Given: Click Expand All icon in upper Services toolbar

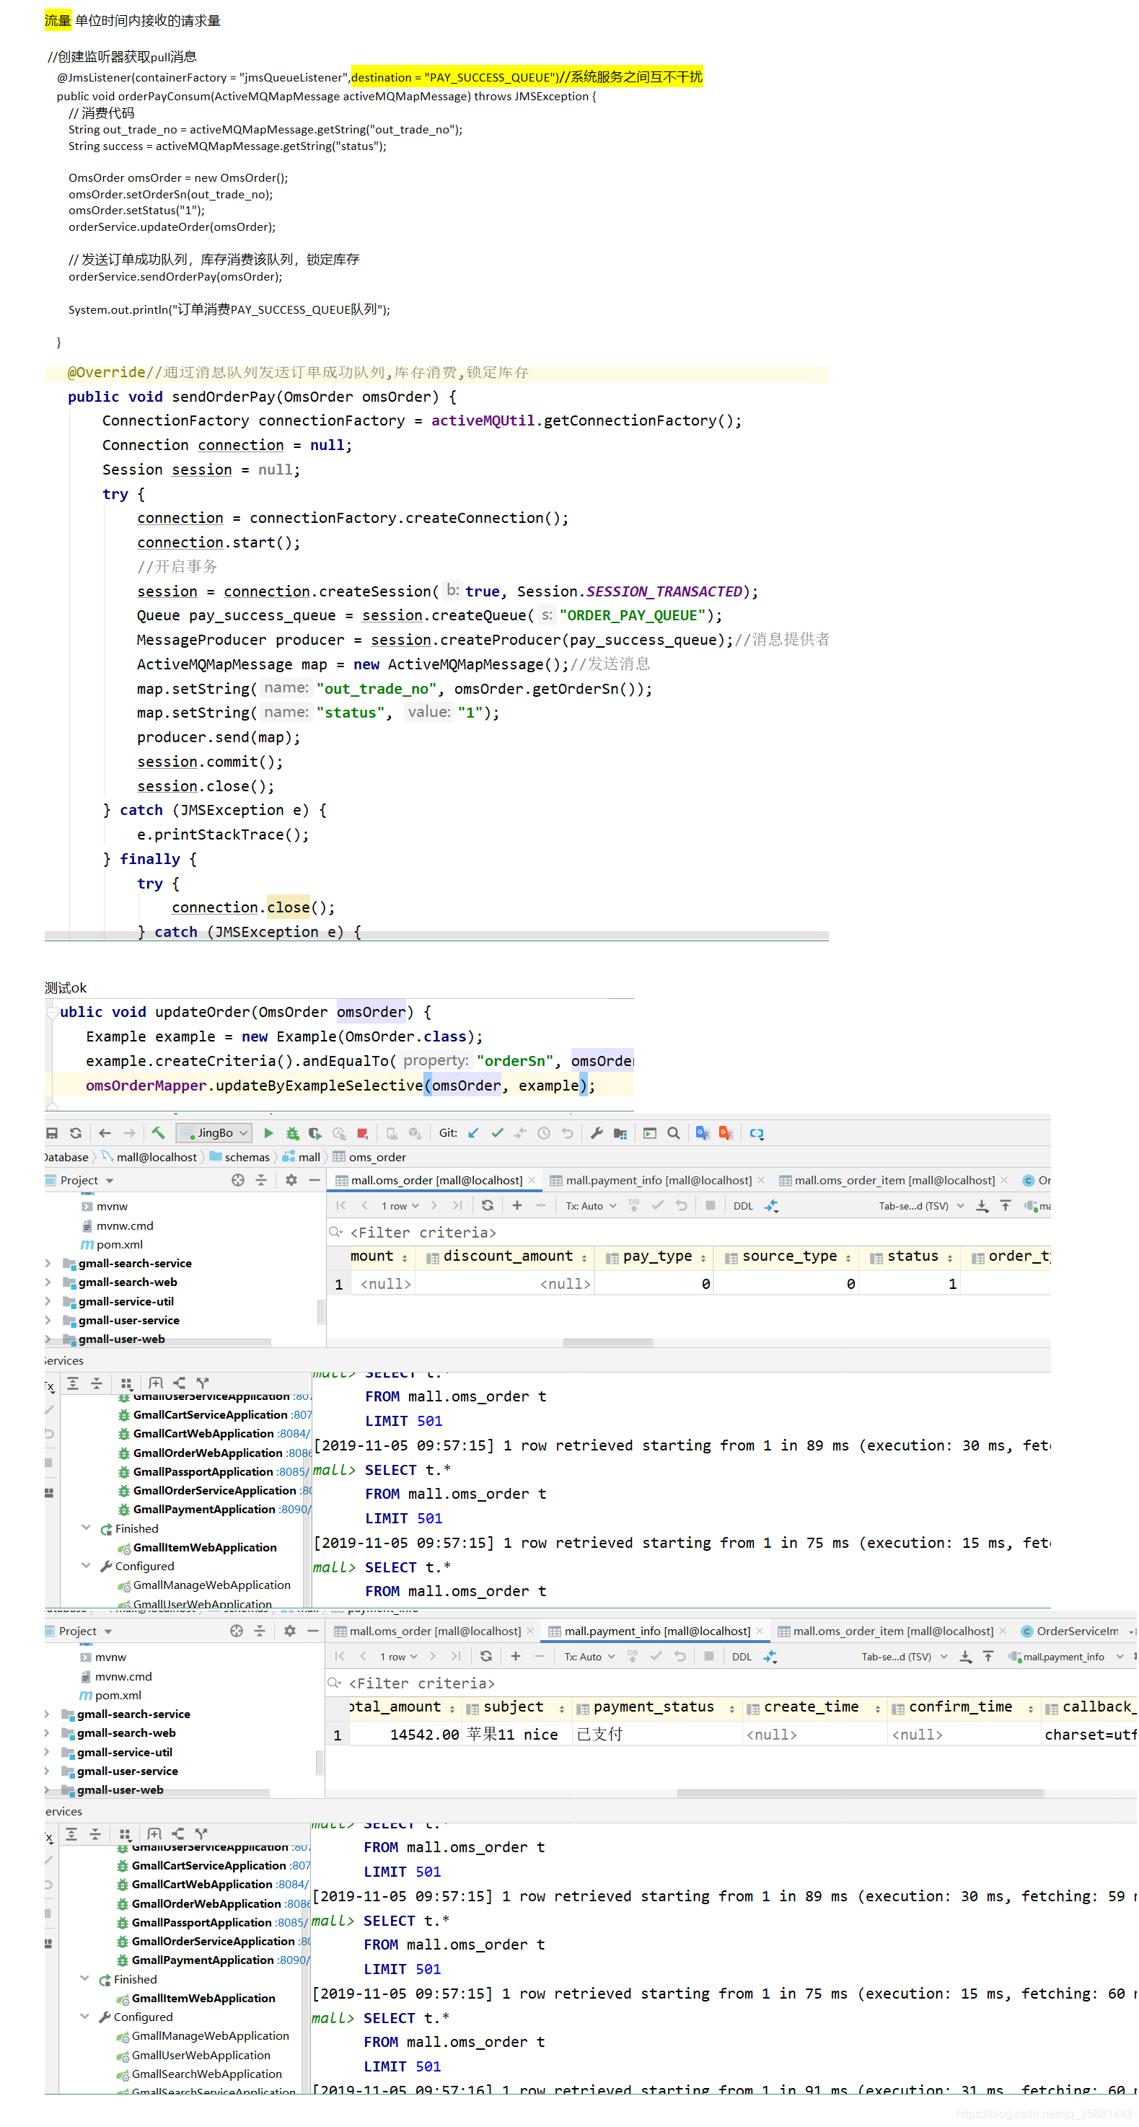Looking at the screenshot, I should tap(73, 1383).
